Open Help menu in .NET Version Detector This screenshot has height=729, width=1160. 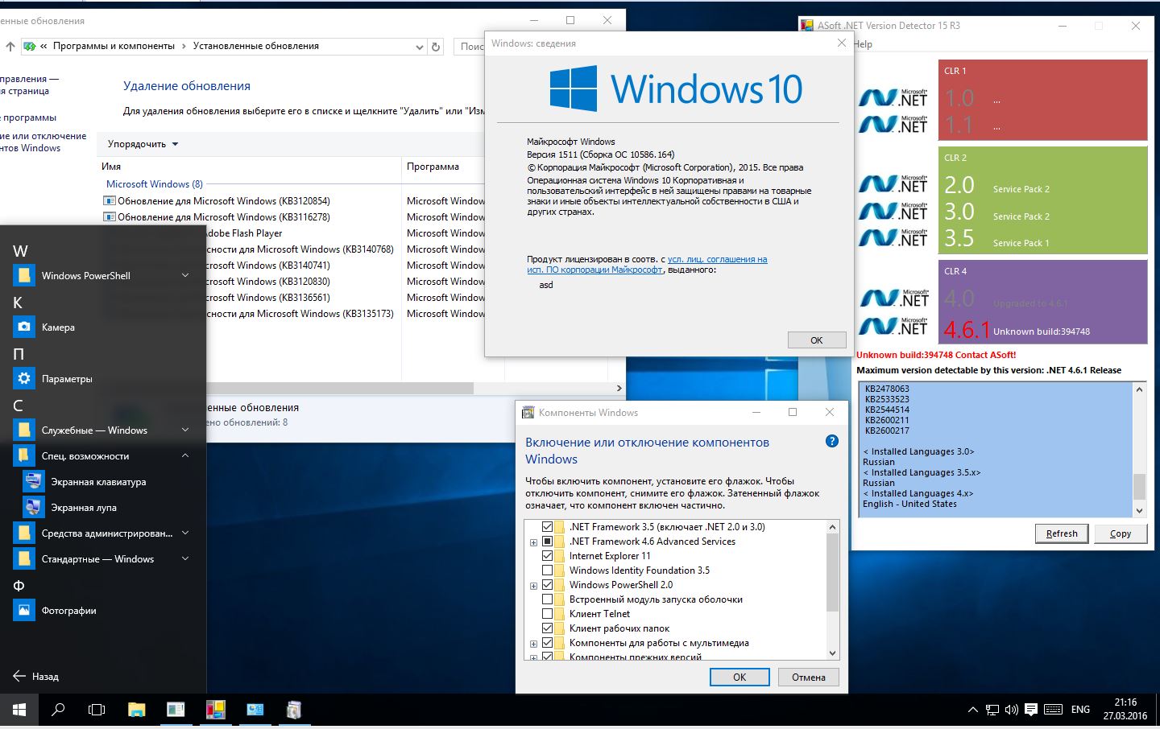coord(862,44)
